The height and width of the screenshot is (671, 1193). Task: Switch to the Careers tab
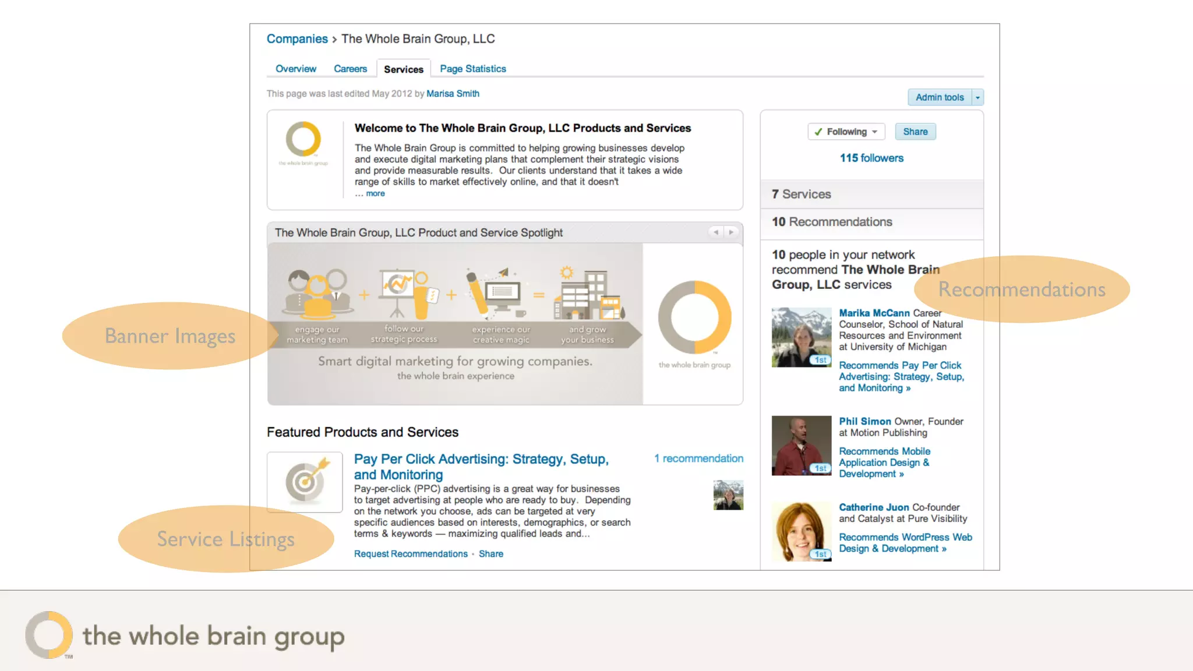[350, 69]
